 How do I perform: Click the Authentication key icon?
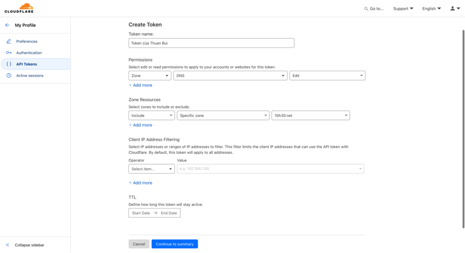pyautogui.click(x=9, y=53)
